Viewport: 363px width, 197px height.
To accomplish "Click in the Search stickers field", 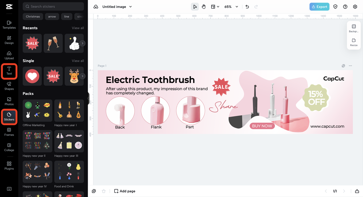I will [53, 7].
